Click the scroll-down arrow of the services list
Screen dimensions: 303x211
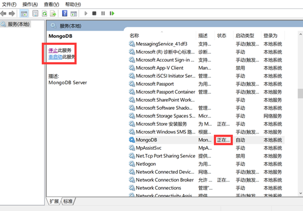300,193
